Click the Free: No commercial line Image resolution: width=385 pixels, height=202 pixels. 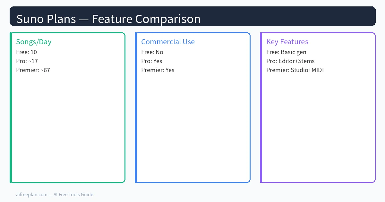coord(152,52)
